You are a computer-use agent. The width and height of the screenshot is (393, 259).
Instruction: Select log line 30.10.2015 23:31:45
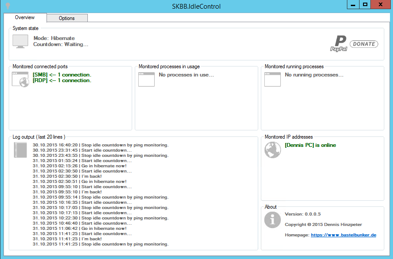tap(82, 150)
